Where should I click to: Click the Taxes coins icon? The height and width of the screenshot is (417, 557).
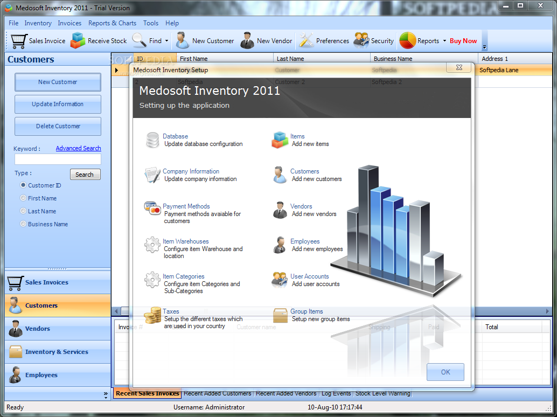(152, 315)
